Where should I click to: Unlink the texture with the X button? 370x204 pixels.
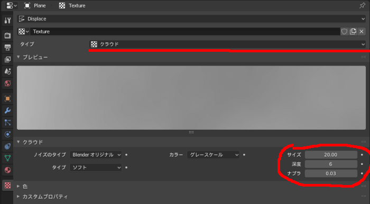click(362, 32)
